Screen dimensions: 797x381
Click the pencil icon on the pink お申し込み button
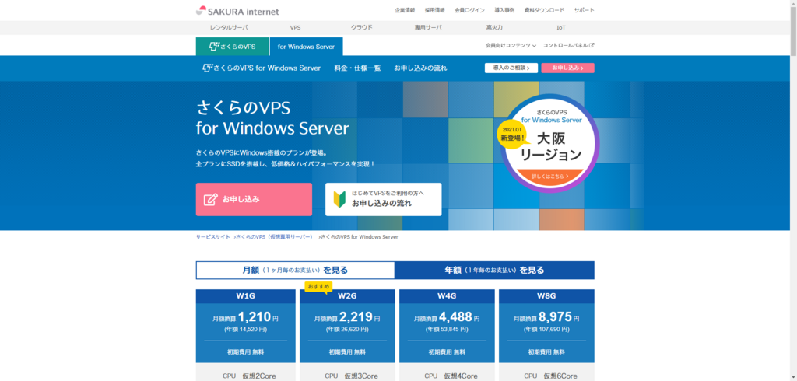[x=210, y=199]
